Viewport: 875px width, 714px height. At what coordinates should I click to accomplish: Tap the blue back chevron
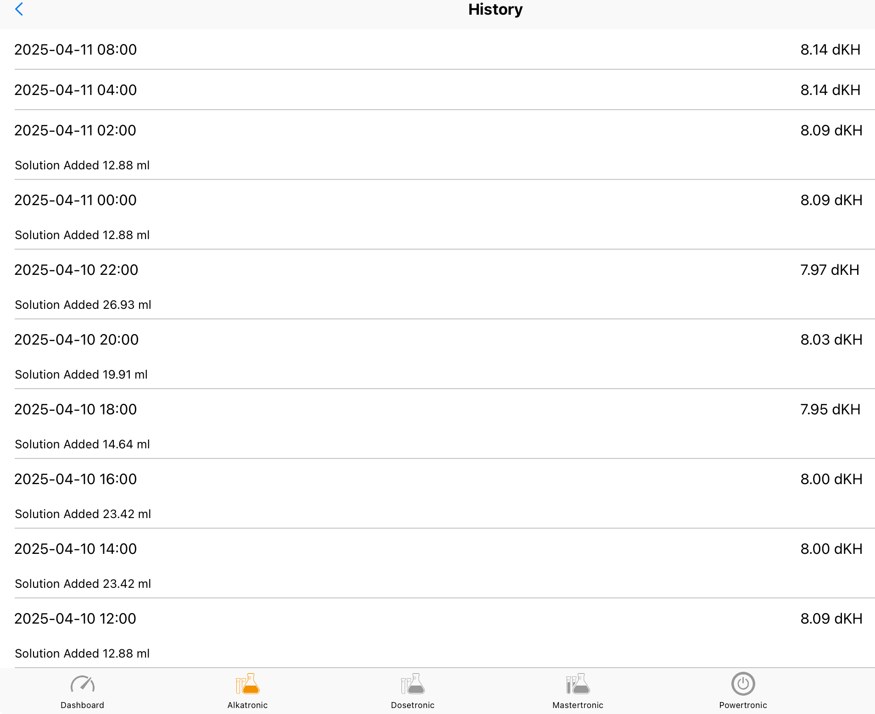pos(19,9)
